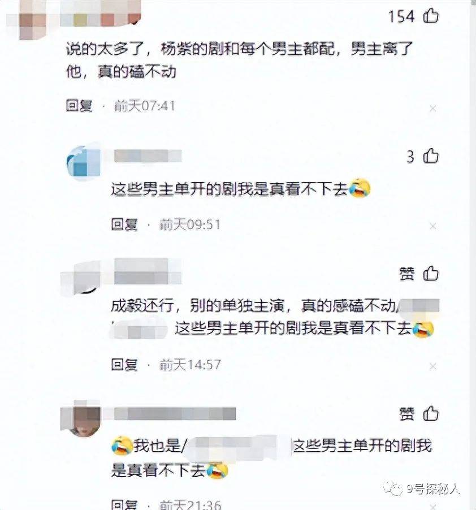Dismiss the comment posted at 前天07:41
Screen dimensions: 476x510
433,109
